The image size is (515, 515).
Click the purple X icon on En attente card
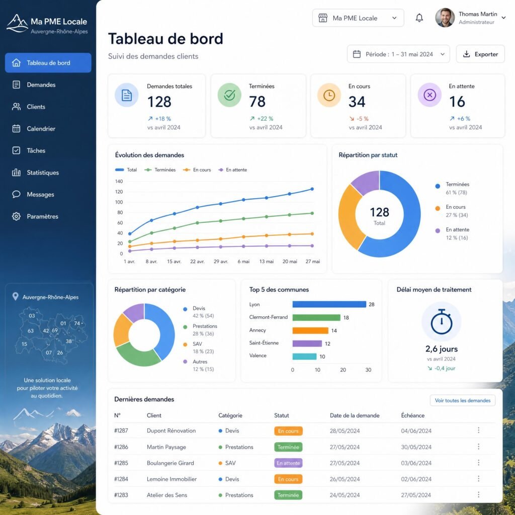pyautogui.click(x=430, y=95)
